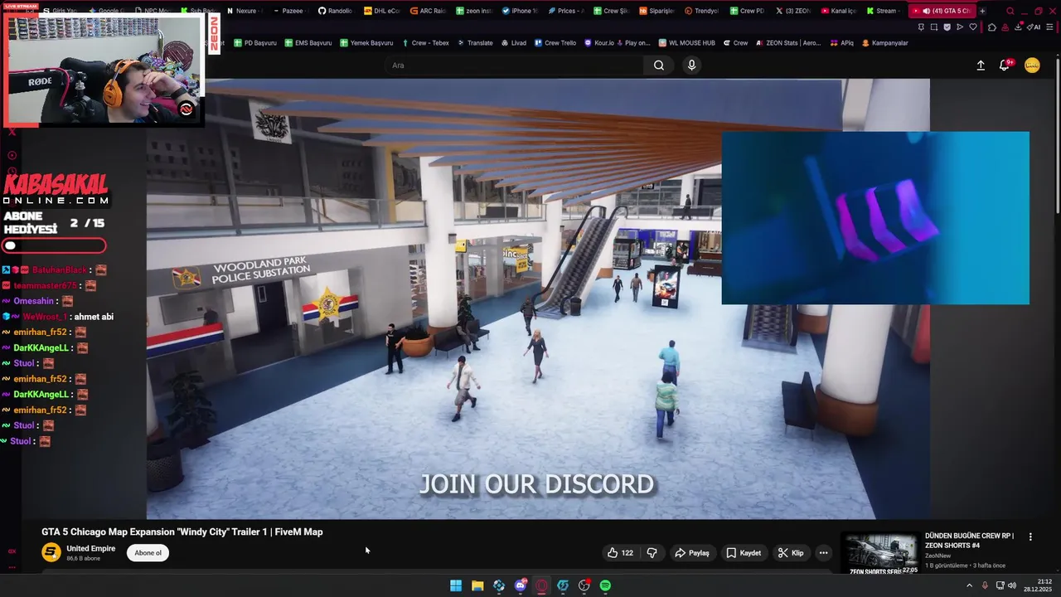Switch to the Randolio GitHub tab
Screen dimensions: 1061x597
335,11
